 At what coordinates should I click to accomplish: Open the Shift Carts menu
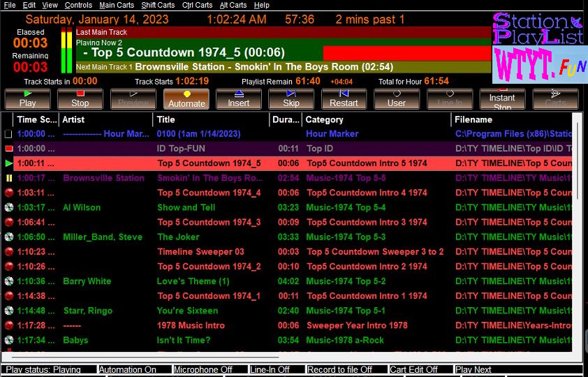pyautogui.click(x=158, y=5)
